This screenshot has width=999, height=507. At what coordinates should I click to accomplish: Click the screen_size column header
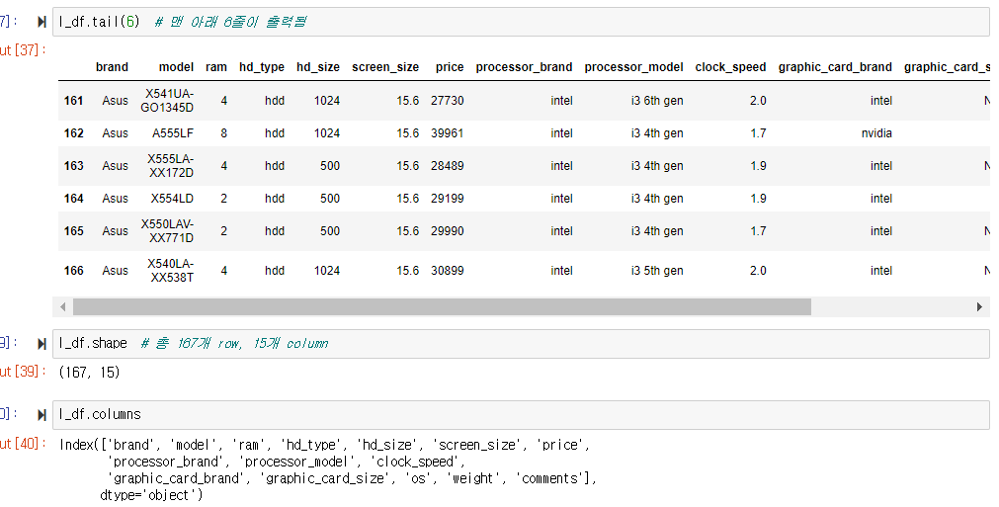coord(385,67)
